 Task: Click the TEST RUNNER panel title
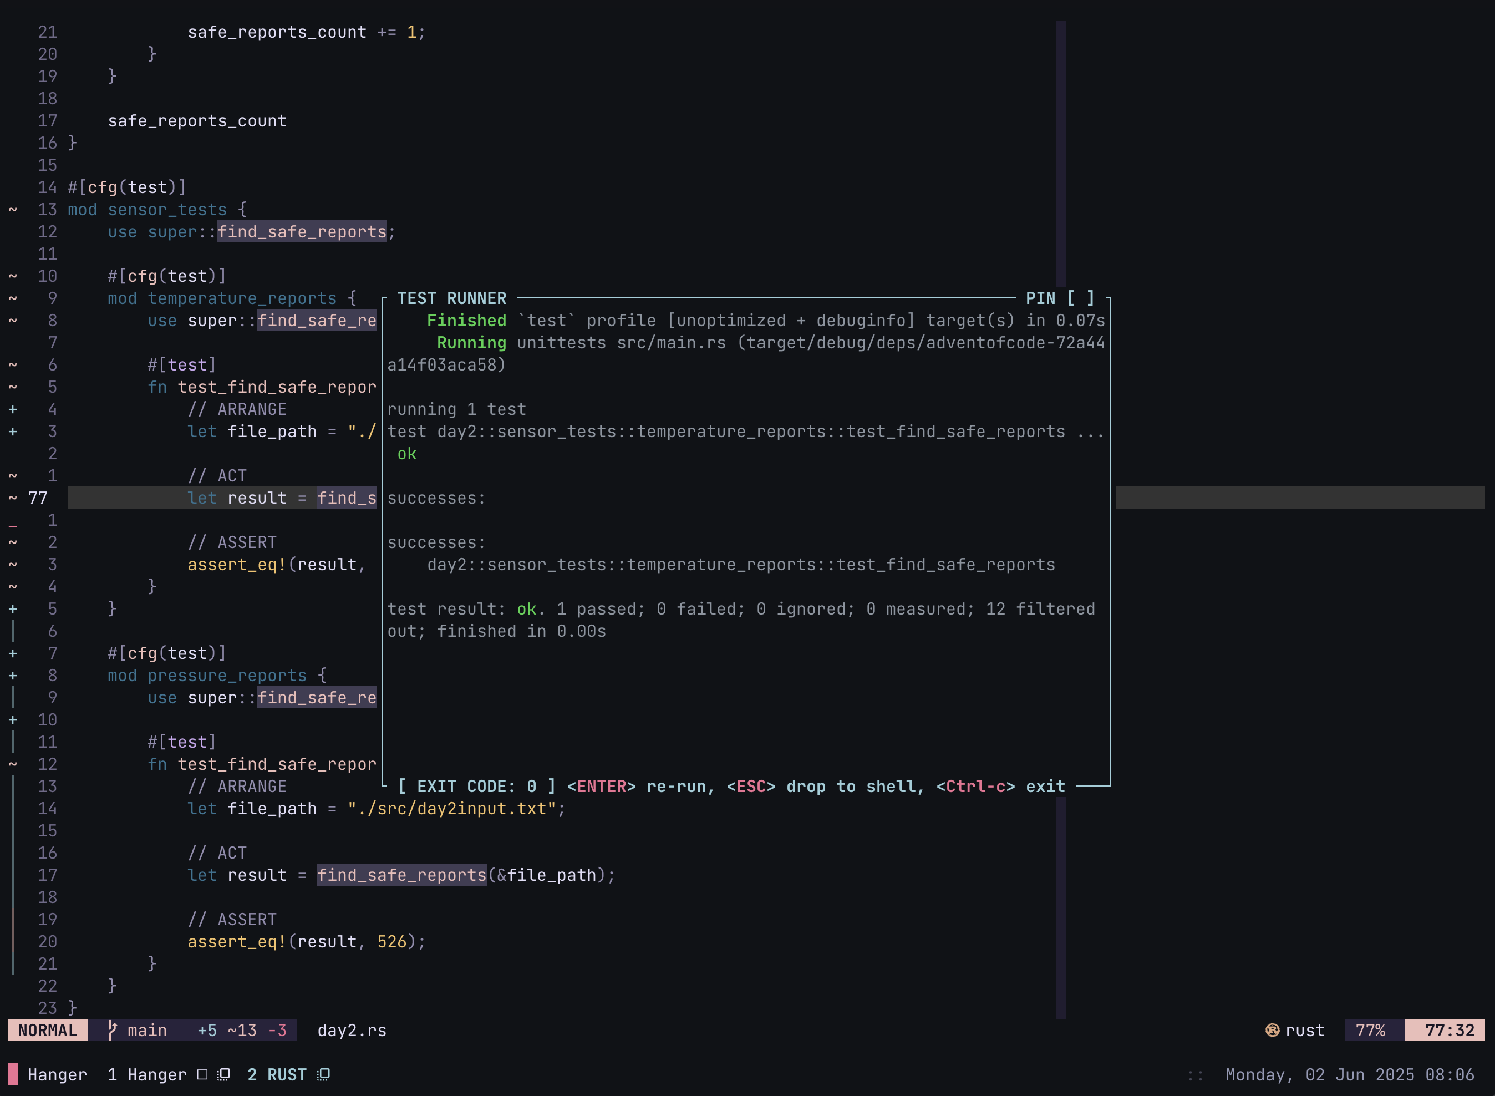(452, 298)
